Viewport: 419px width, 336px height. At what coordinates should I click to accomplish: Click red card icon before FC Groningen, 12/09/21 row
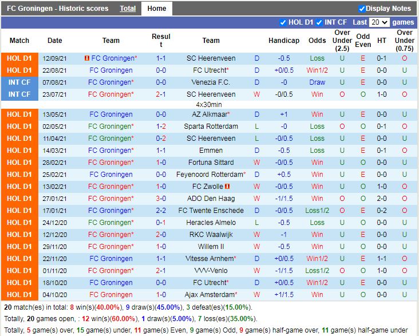click(86, 58)
